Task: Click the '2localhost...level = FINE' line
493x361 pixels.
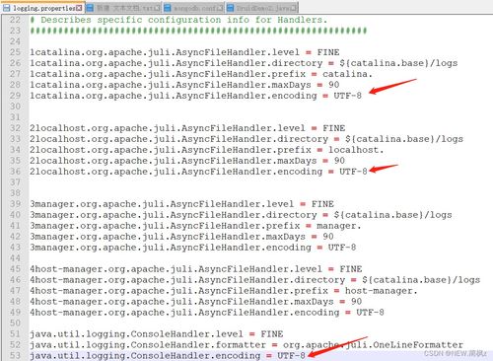Action: 187,128
